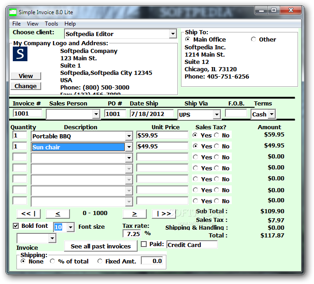
Task: Select Main Office ship-to option
Action: tap(187, 39)
